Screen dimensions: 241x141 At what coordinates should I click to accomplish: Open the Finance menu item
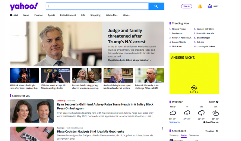(38, 15)
